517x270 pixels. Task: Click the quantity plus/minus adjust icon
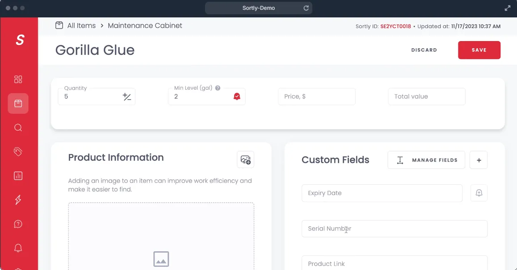(x=127, y=96)
